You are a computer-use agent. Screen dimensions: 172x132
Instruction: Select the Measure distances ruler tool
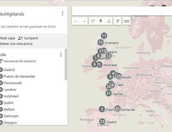point(127,21)
